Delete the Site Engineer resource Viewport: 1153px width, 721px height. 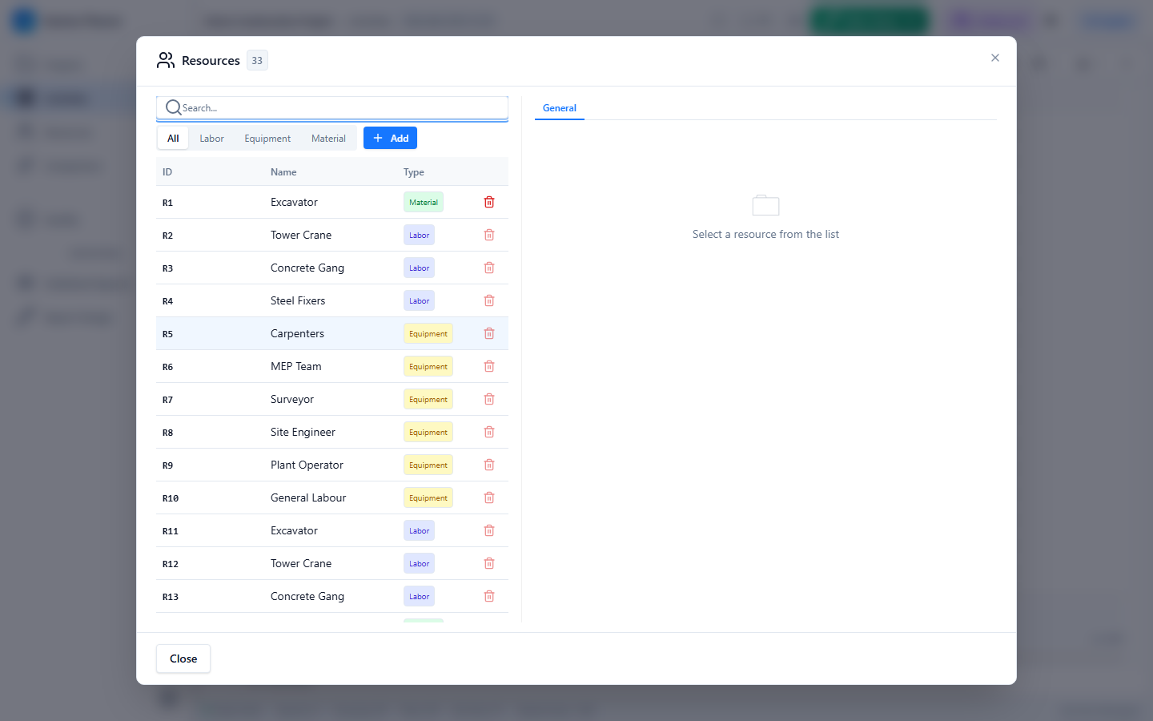point(489,432)
